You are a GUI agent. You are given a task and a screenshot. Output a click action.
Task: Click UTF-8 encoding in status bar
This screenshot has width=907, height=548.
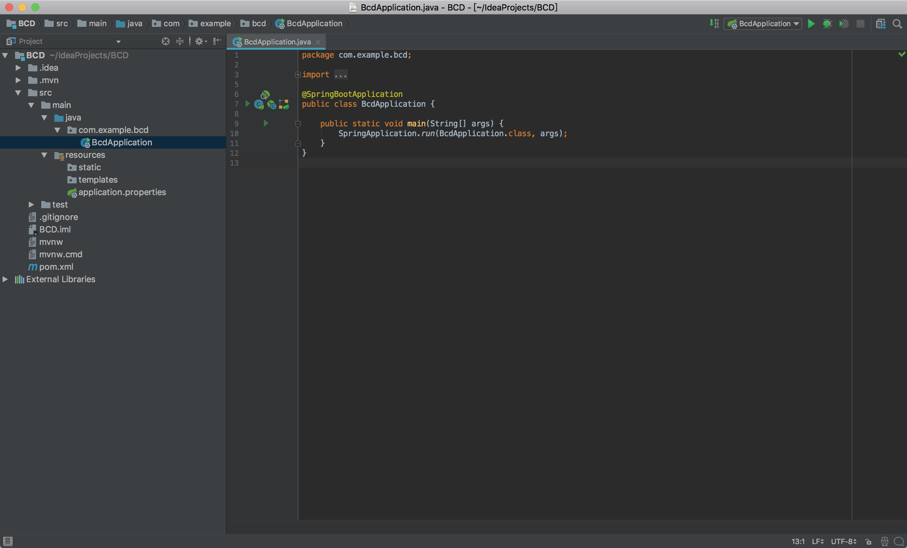point(843,541)
